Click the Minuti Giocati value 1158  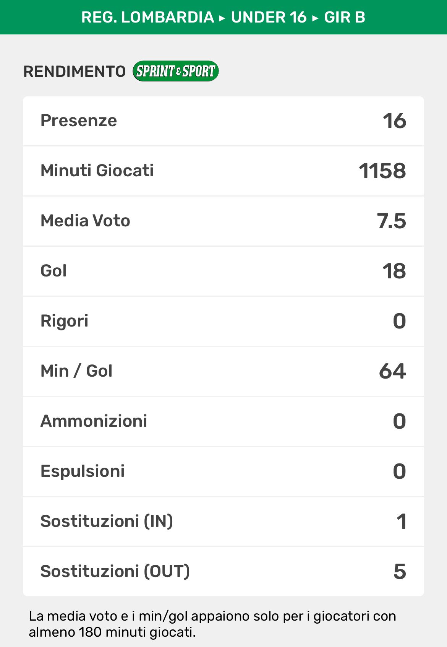(x=382, y=171)
